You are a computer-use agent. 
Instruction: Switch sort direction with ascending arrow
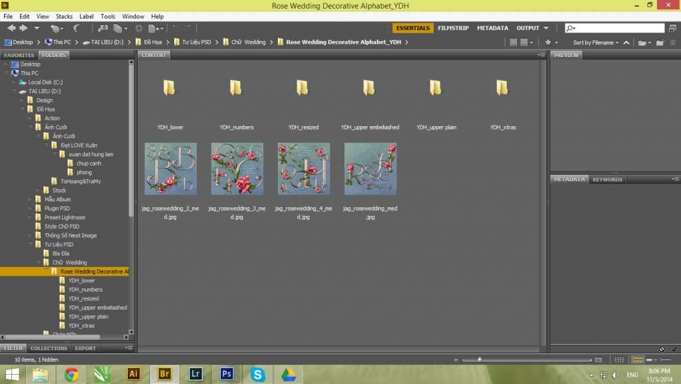[626, 43]
